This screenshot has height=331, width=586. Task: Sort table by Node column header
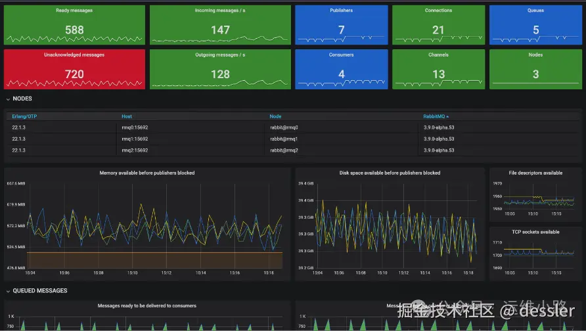(275, 116)
